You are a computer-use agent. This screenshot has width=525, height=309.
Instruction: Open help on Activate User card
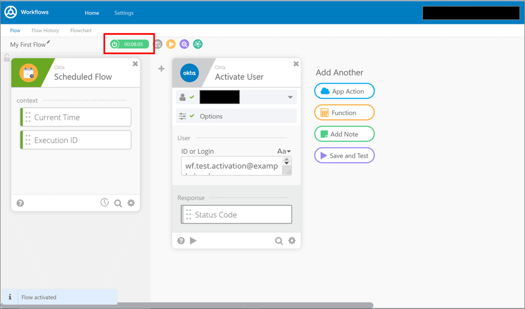(x=181, y=241)
